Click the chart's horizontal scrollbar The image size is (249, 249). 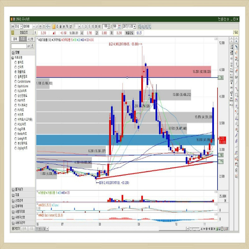(x=117, y=229)
